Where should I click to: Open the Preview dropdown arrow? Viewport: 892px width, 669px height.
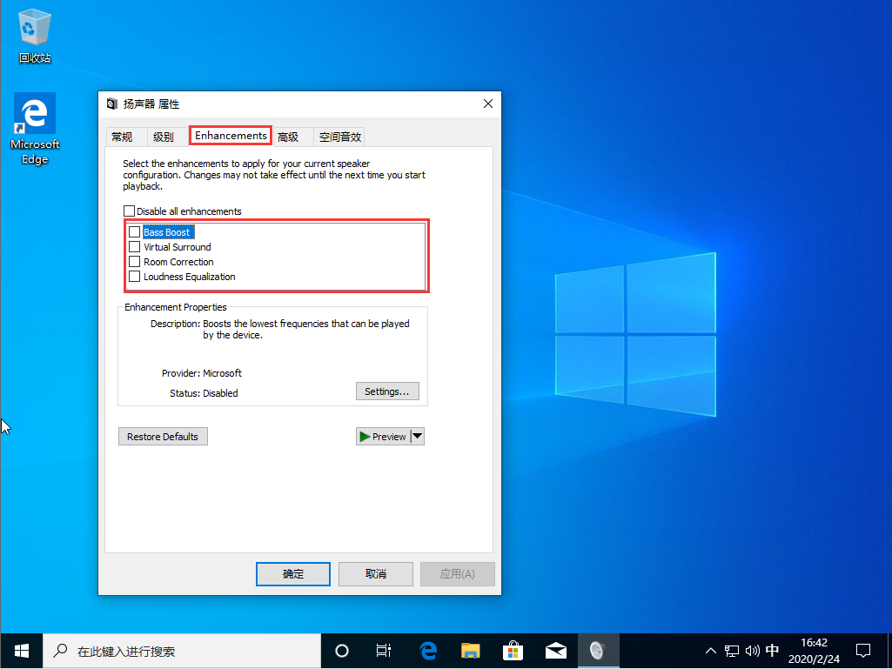[x=416, y=436]
